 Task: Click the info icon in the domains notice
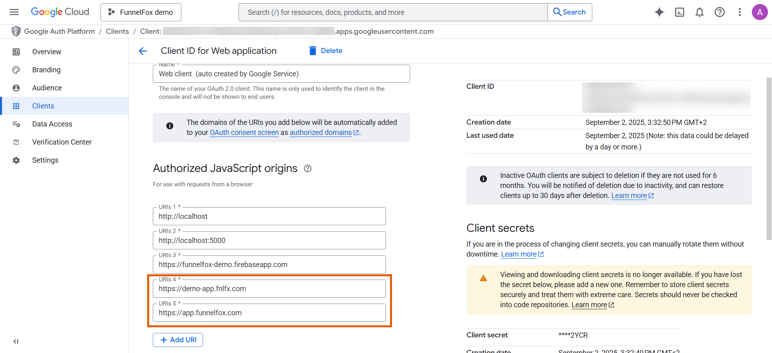(170, 126)
